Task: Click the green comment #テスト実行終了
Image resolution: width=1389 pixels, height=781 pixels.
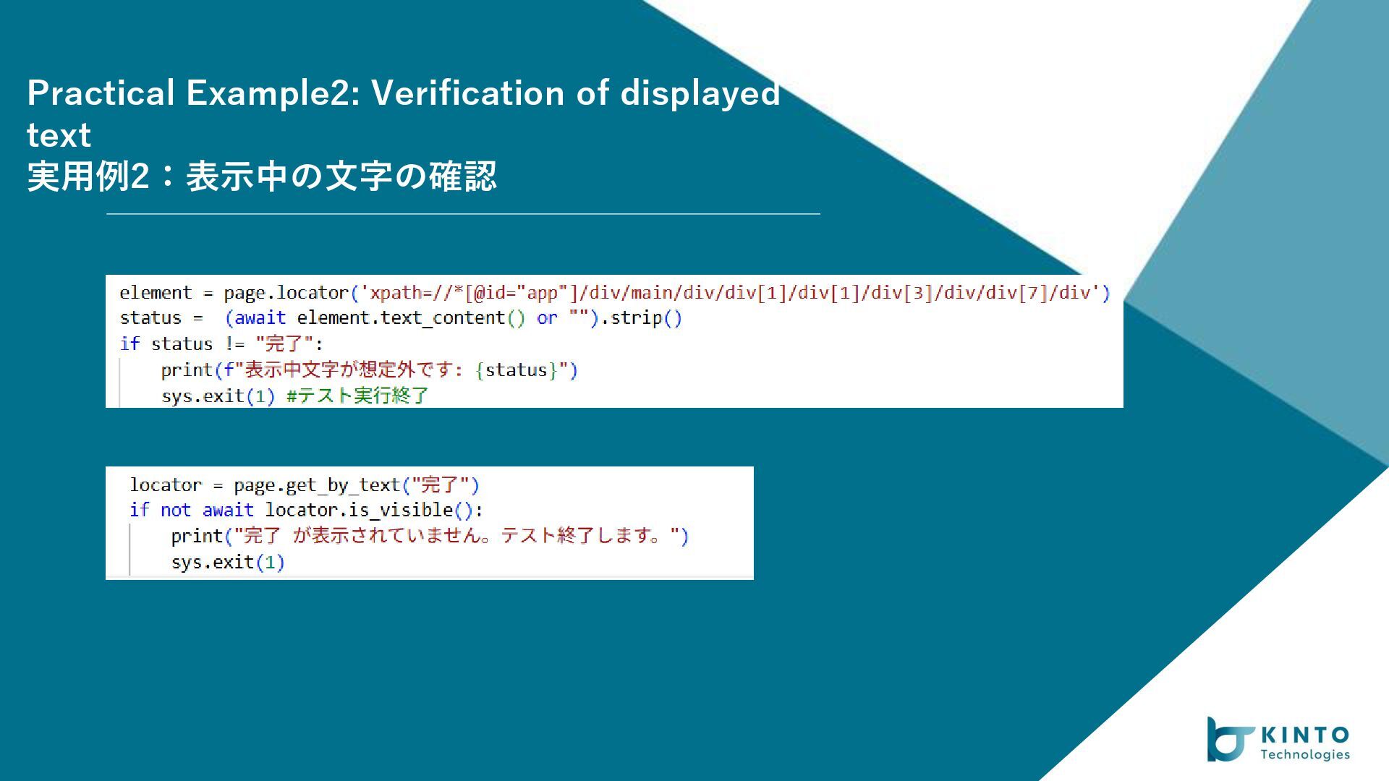Action: pos(357,396)
